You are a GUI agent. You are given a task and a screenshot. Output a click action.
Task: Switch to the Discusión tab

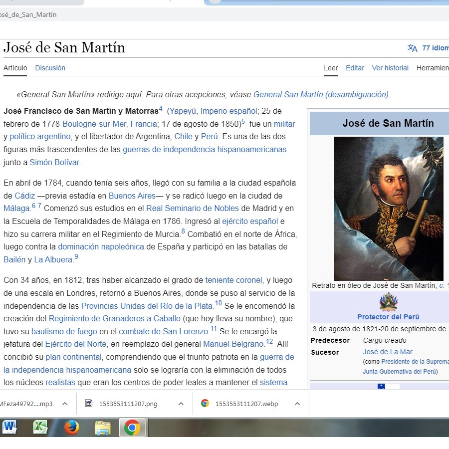[x=50, y=68]
